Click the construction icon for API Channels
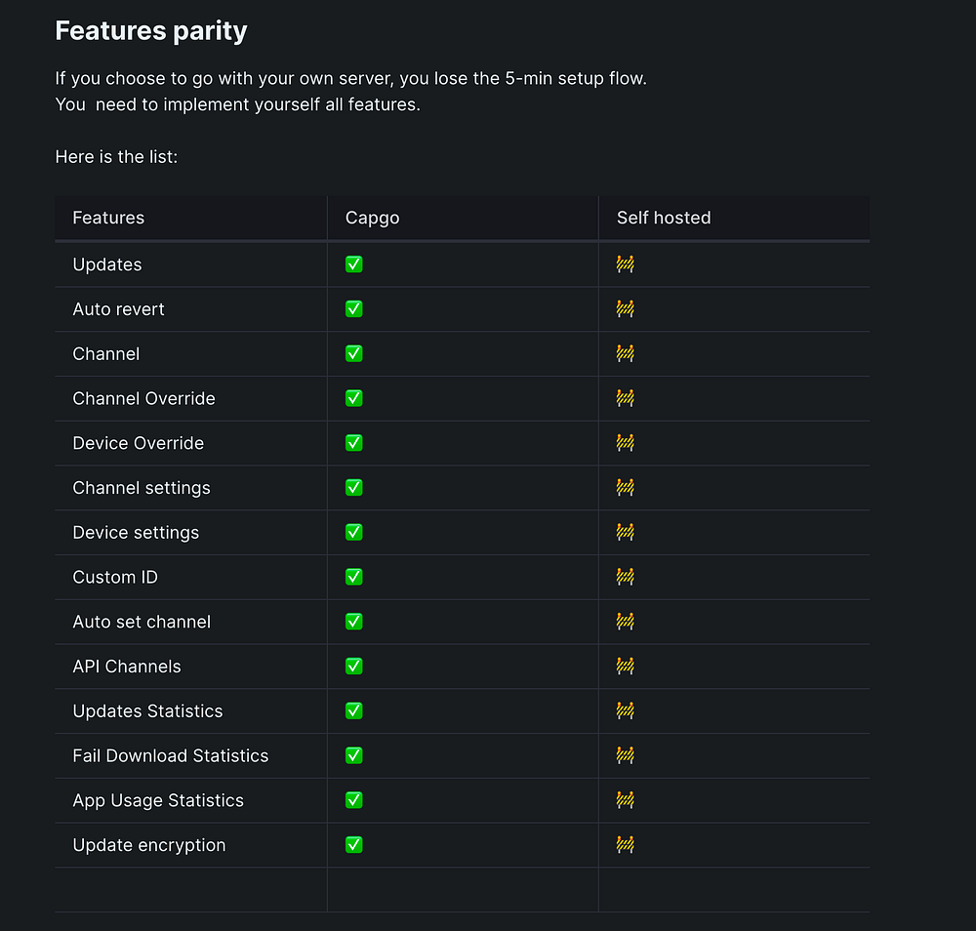Screen dimensions: 976x931 [x=626, y=667]
